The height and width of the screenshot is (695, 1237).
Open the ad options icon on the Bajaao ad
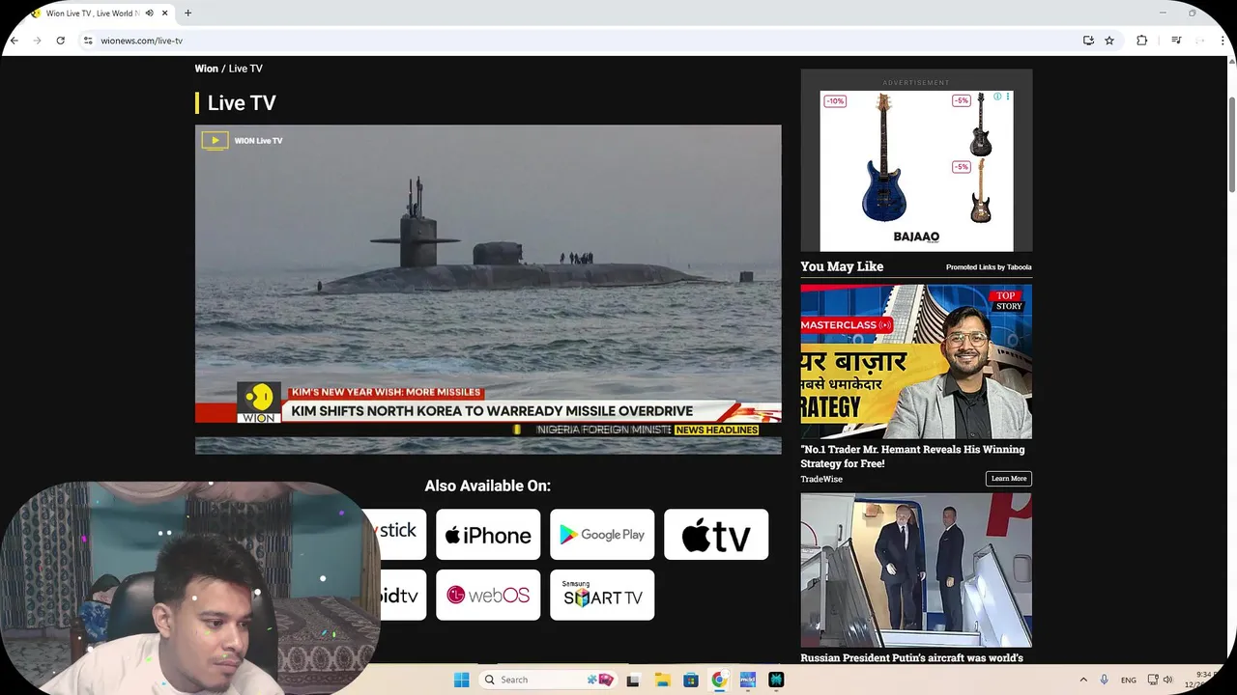1008,97
